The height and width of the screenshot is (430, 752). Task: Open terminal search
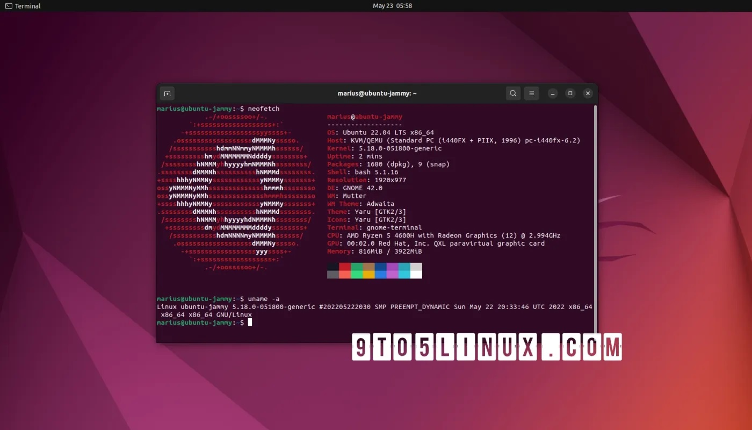pyautogui.click(x=513, y=94)
